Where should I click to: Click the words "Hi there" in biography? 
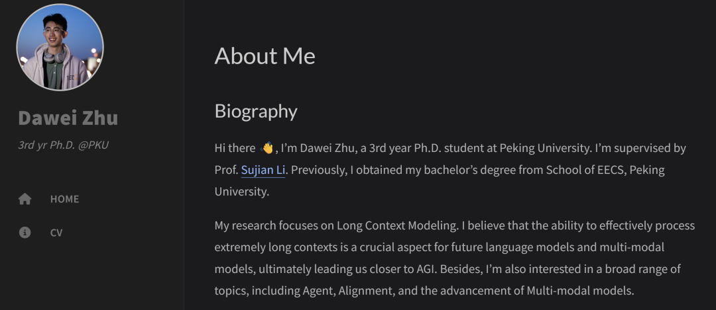point(235,148)
